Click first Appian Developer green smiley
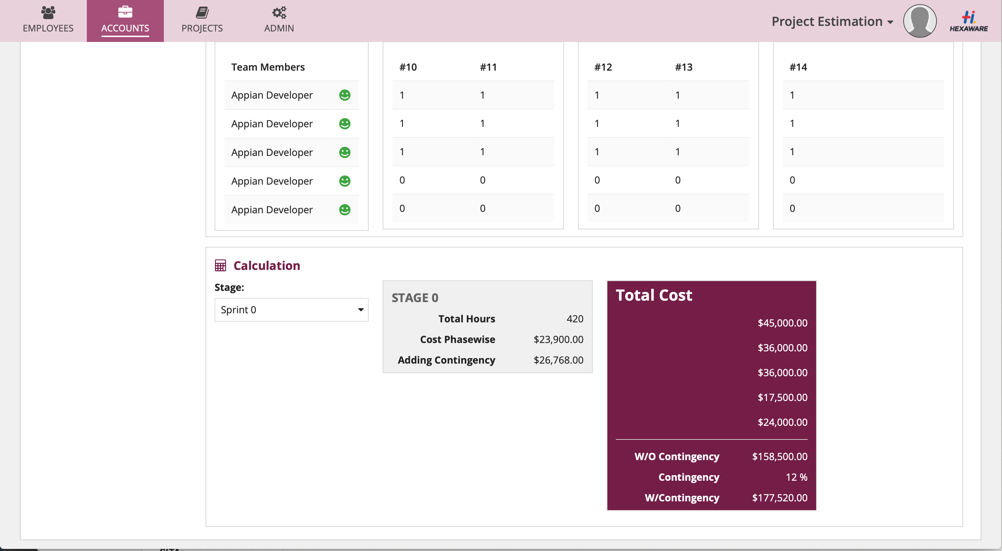 click(345, 95)
